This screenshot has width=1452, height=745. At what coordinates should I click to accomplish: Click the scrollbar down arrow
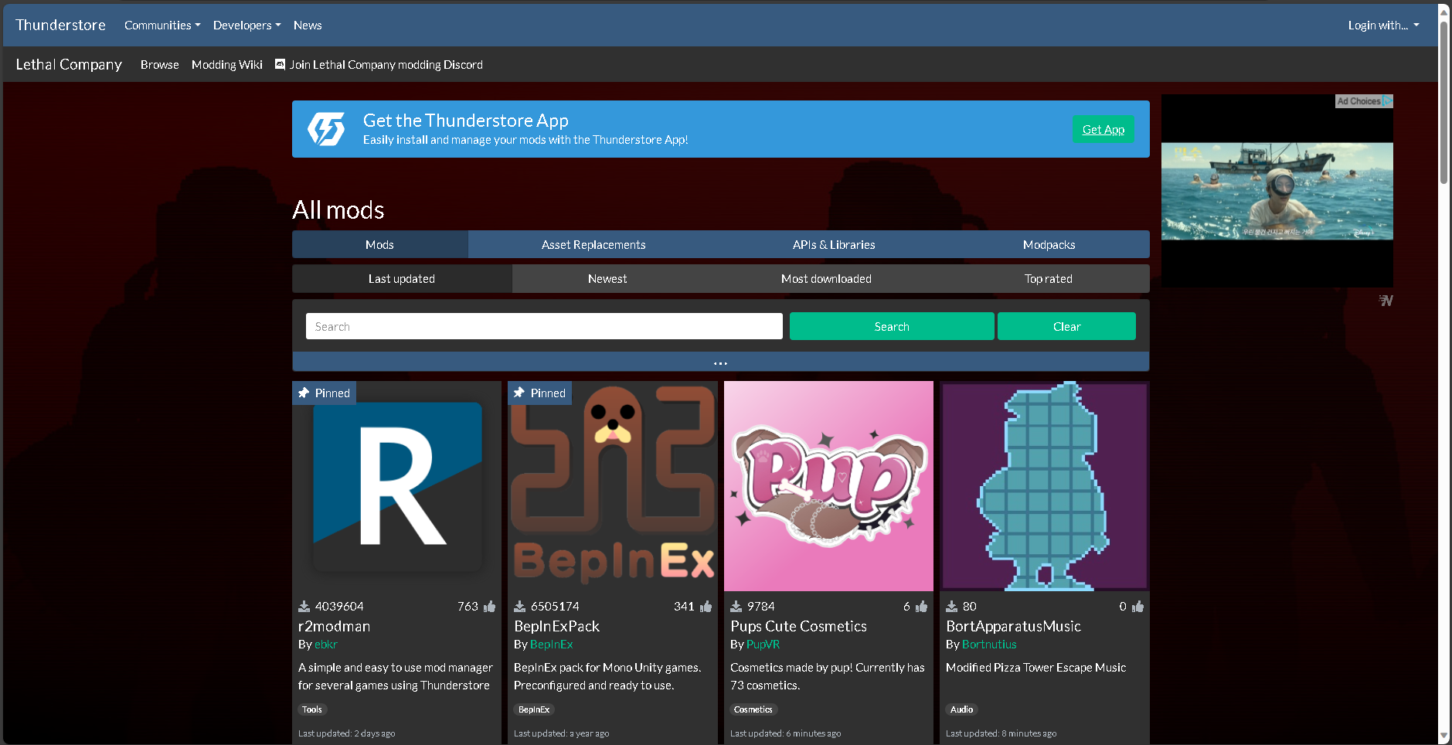tap(1444, 736)
